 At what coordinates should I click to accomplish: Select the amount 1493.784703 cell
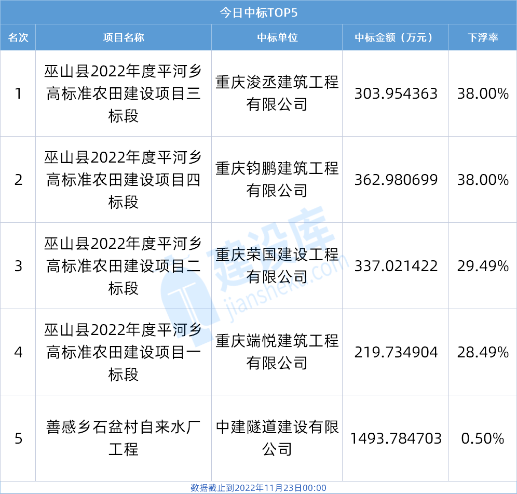(396, 438)
